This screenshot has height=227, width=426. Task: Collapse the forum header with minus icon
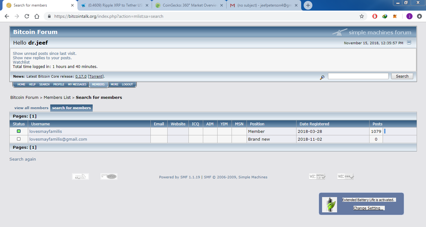(409, 42)
